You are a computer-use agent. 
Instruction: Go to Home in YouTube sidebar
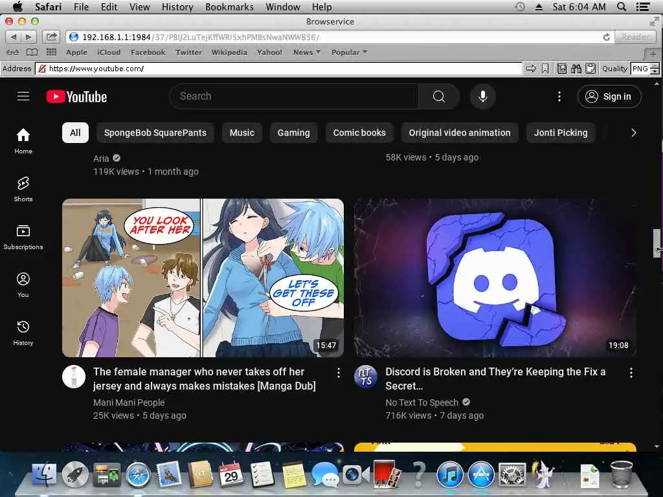click(23, 141)
